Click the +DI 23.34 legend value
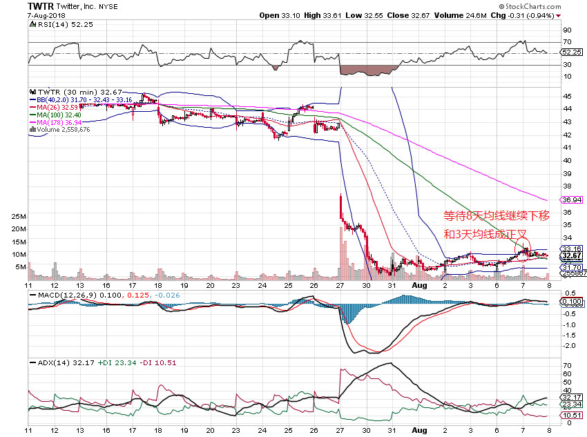Viewport: 587px width, 437px height. tap(117, 362)
